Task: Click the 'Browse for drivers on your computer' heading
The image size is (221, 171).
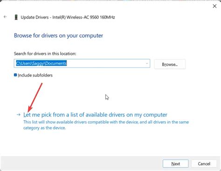Action: [x=58, y=35]
